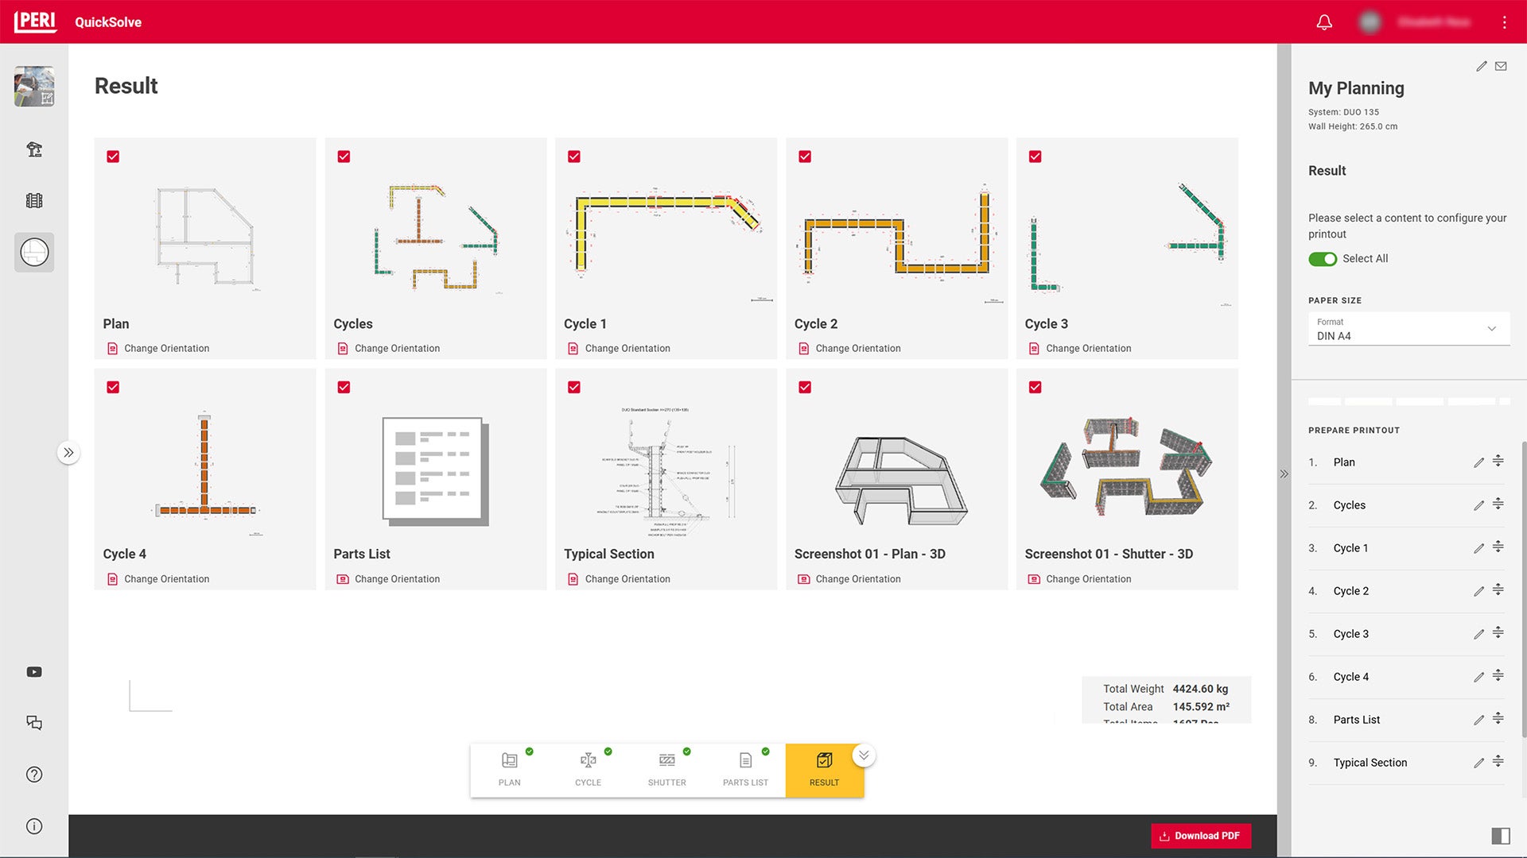Uncheck the Cycle 2 result card

(804, 157)
